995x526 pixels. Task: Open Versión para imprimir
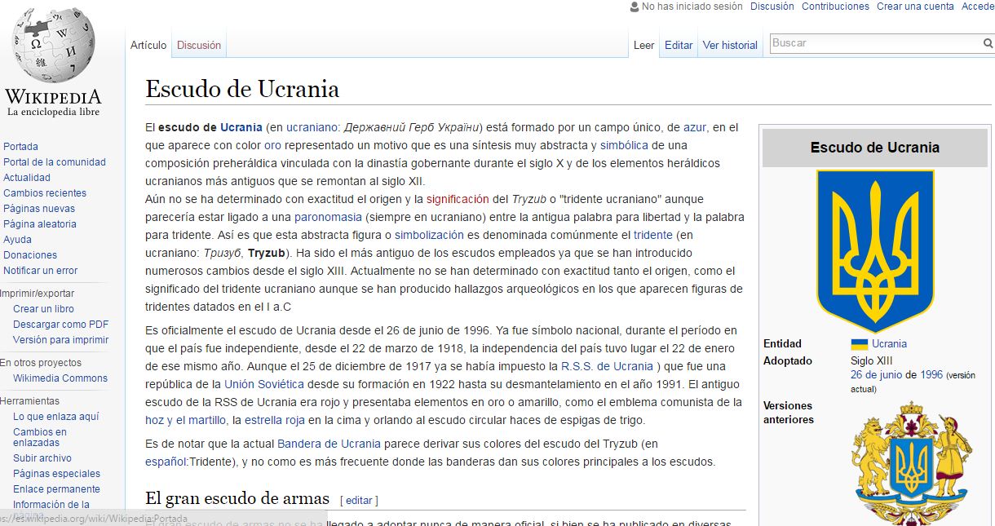(60, 340)
